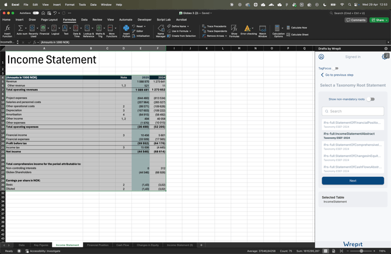Click the Excel Search field in title bar
The image size is (391, 254).
358,13
